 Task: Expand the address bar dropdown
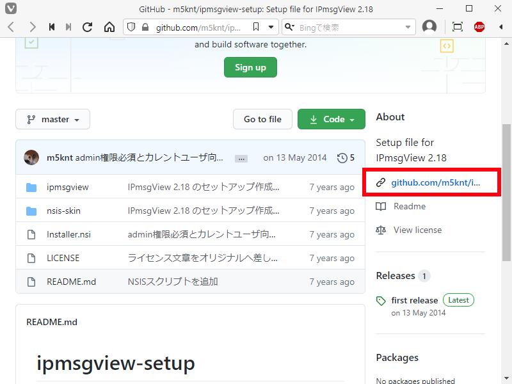tap(271, 27)
